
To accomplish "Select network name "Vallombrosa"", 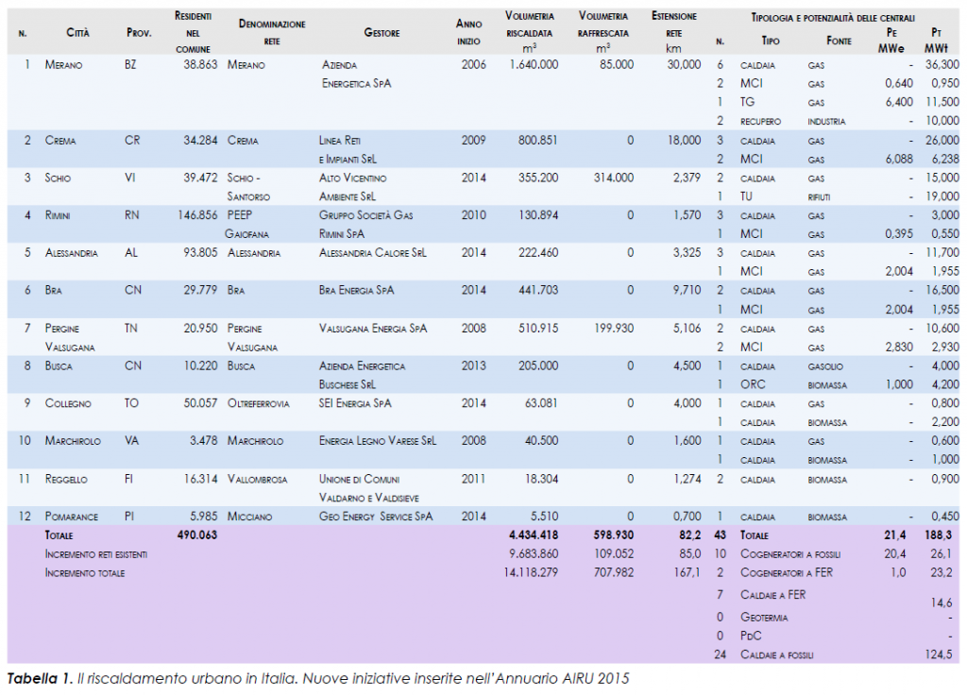I will click(x=257, y=479).
